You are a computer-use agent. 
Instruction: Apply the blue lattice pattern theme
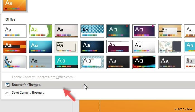coord(92,31)
